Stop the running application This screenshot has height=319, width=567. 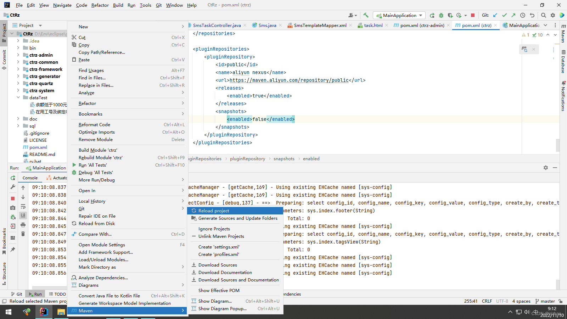(x=473, y=15)
